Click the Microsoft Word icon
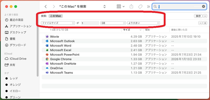 47,45
